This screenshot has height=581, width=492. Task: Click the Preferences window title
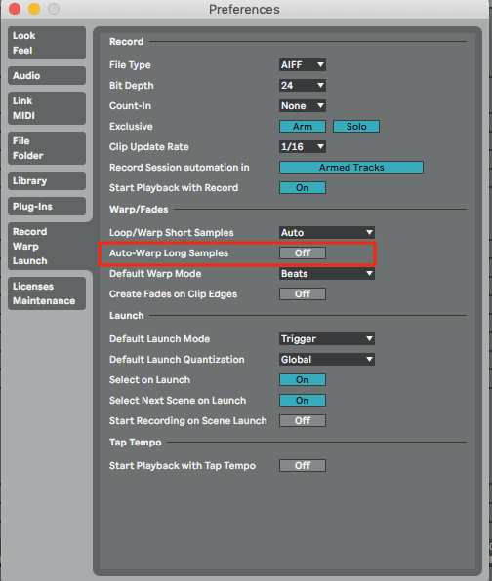pos(244,10)
